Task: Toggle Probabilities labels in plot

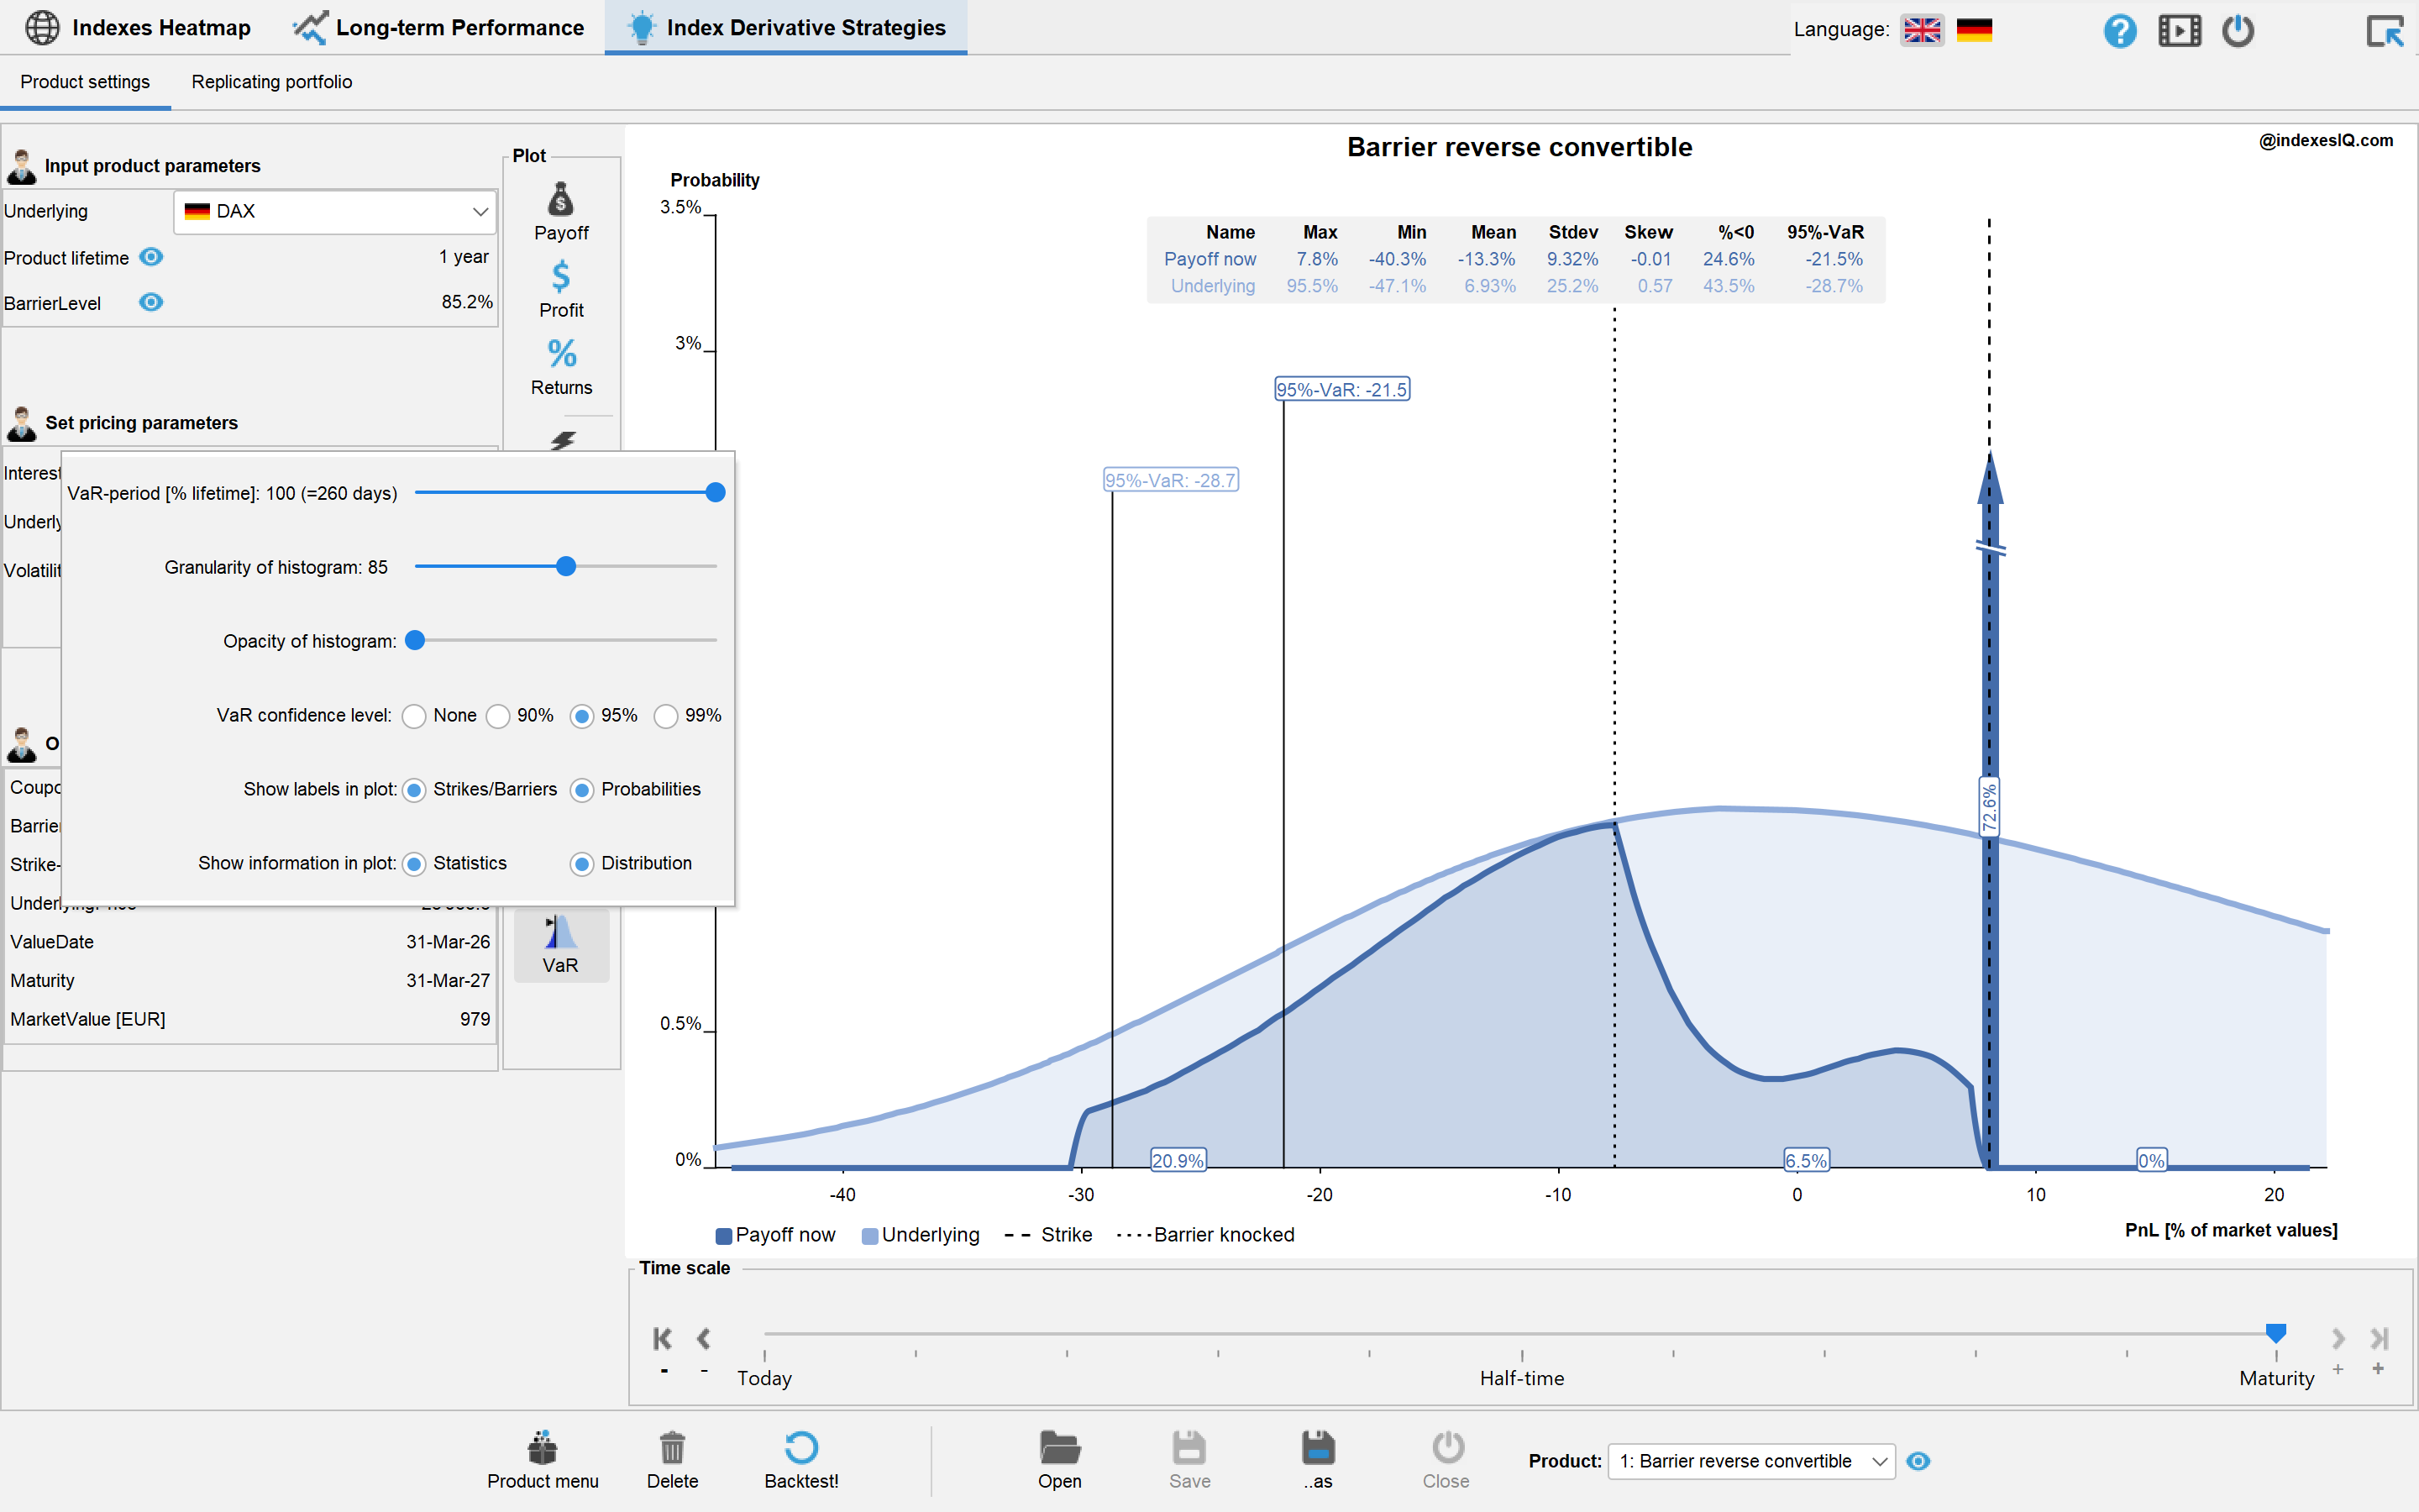Action: (x=582, y=791)
